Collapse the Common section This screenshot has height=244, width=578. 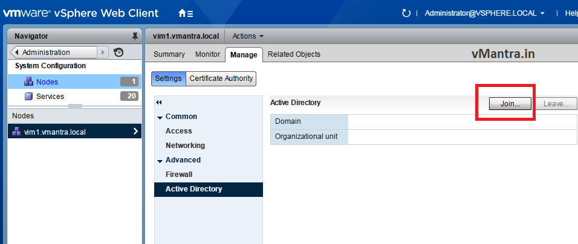point(160,118)
